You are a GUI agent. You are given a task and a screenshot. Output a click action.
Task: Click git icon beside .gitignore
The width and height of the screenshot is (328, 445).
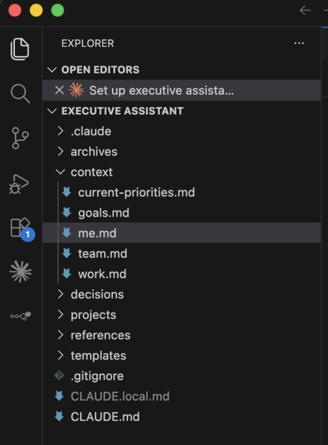[x=59, y=376]
